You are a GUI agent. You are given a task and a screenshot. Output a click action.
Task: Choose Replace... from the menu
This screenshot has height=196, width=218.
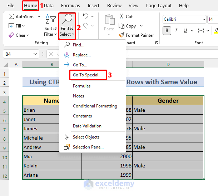[x=93, y=55]
